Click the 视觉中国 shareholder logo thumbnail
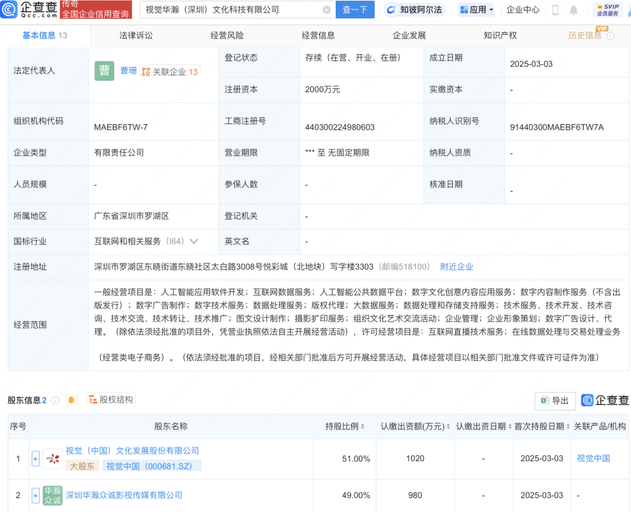The width and height of the screenshot is (631, 512). click(x=52, y=458)
